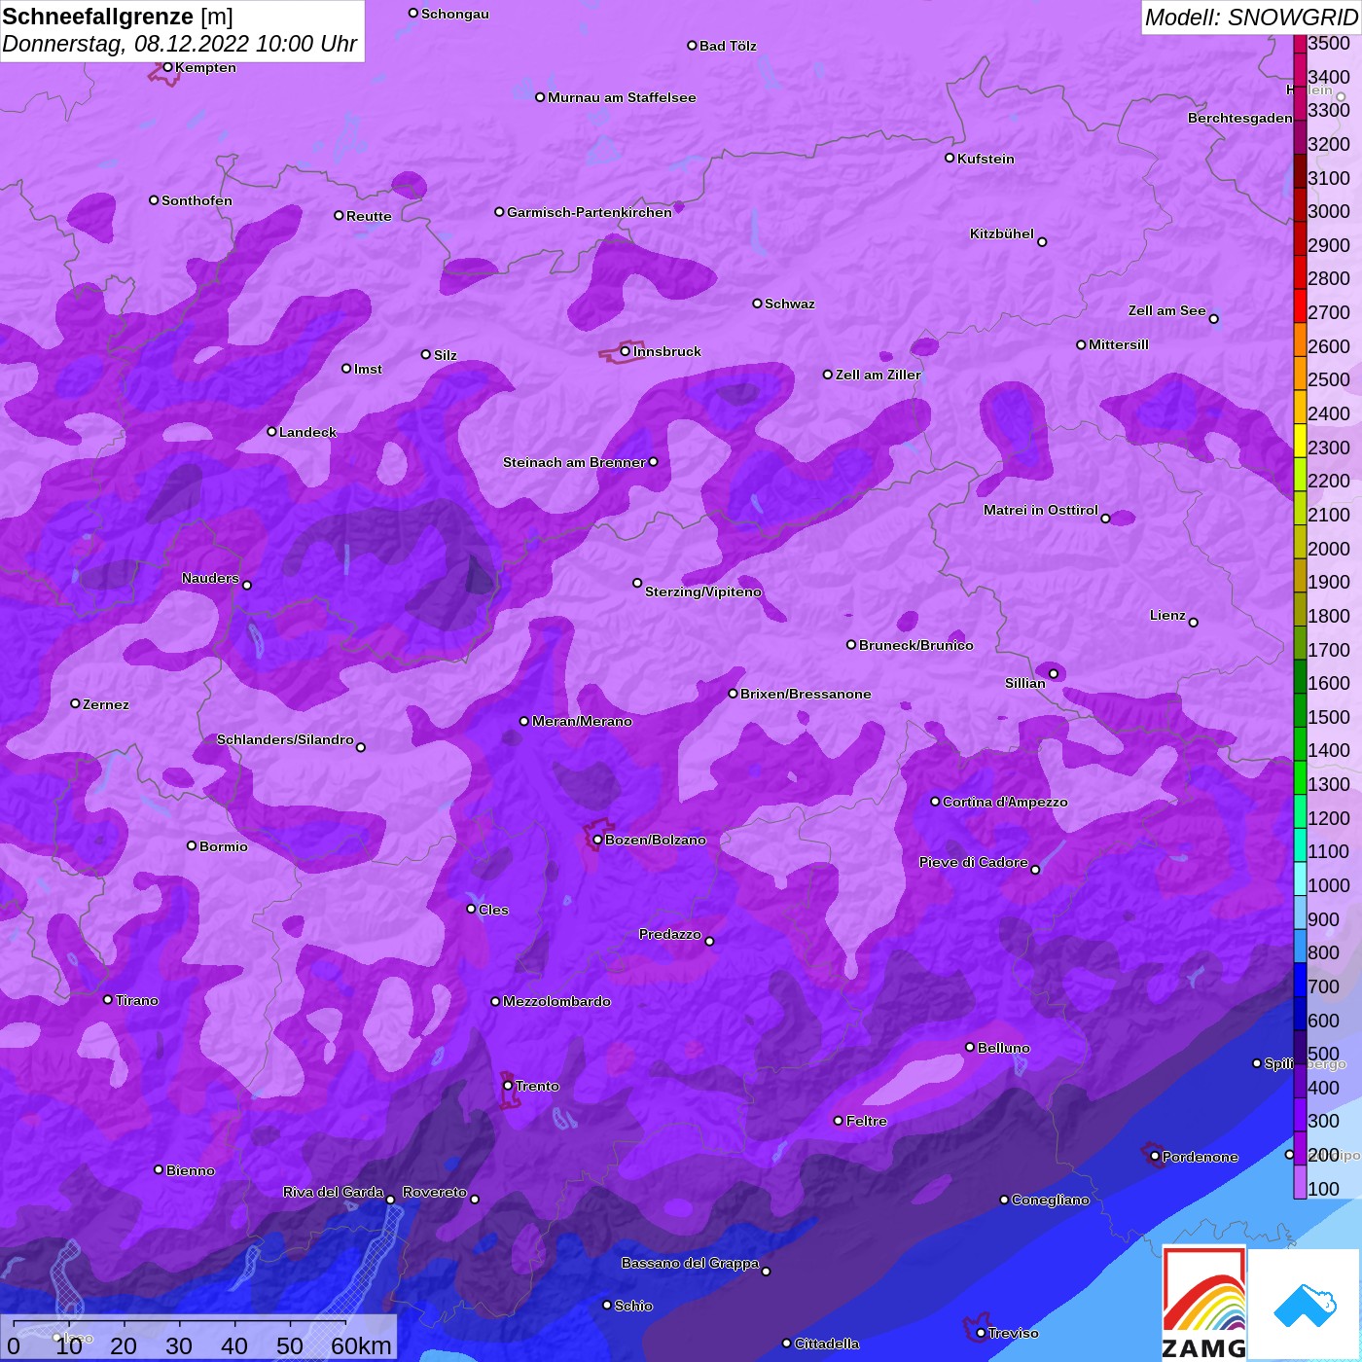Click the Lienz location dot
This screenshot has height=1362, width=1362.
(x=1194, y=623)
